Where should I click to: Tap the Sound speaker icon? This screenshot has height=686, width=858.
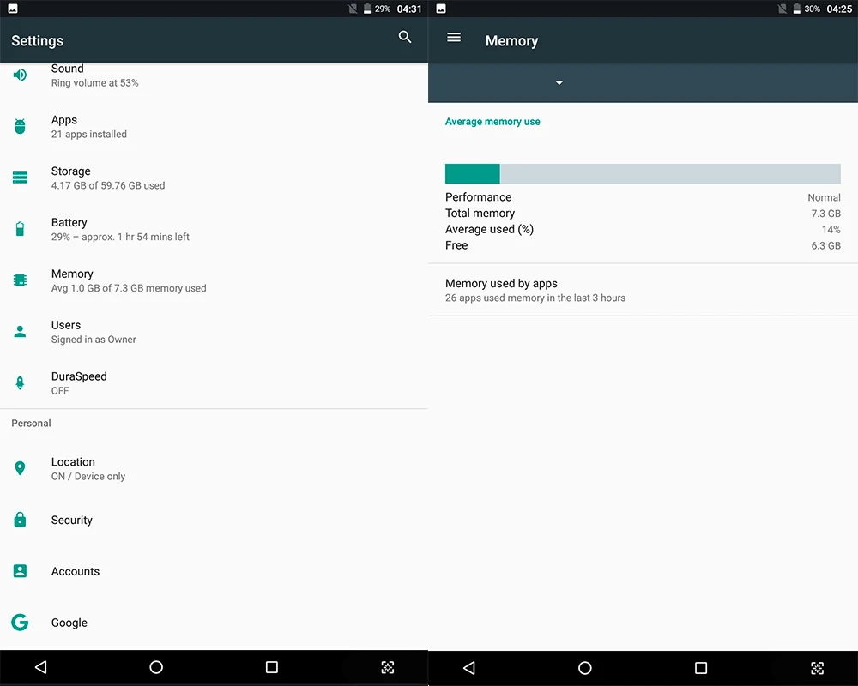(x=20, y=75)
